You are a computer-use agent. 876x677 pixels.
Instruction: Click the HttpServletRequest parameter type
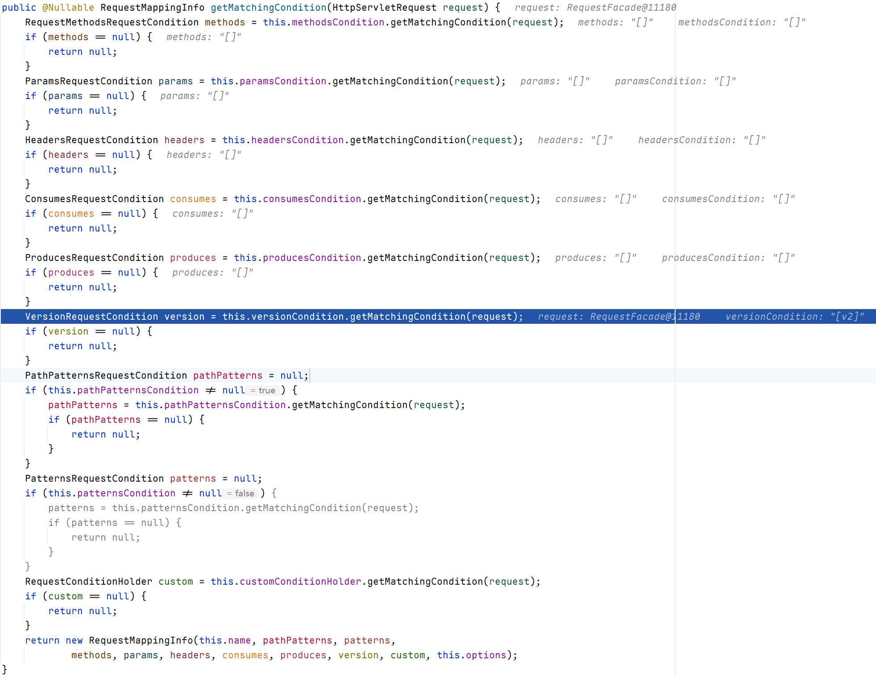[x=384, y=8]
